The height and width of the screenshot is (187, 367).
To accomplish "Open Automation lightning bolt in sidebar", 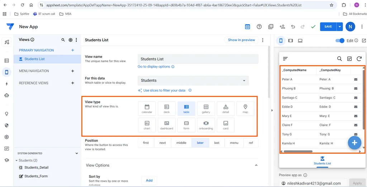I will coord(6,84).
